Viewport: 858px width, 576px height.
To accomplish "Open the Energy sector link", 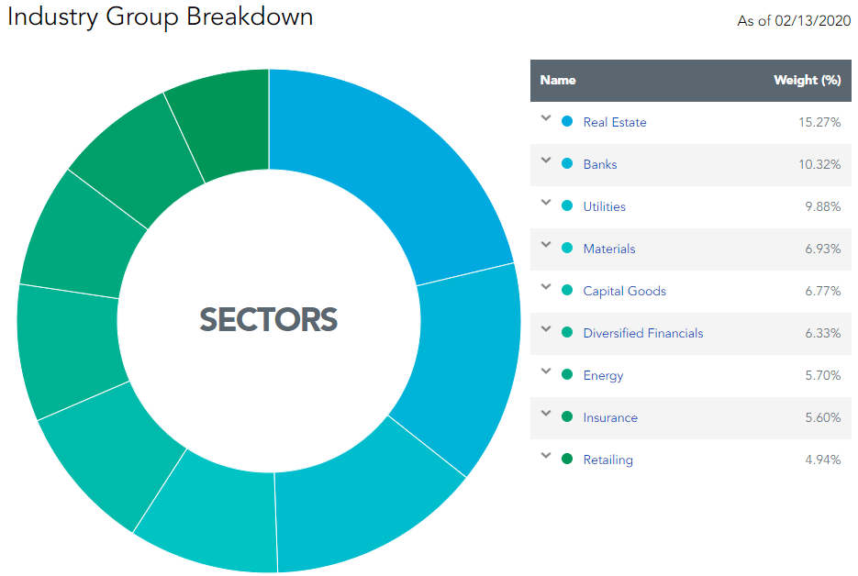I will click(x=603, y=374).
